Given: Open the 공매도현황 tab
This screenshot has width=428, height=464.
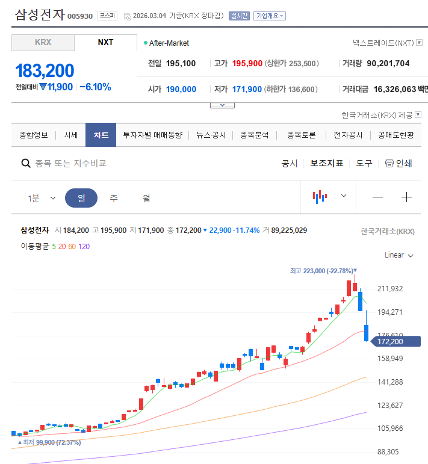Looking at the screenshot, I should 396,135.
